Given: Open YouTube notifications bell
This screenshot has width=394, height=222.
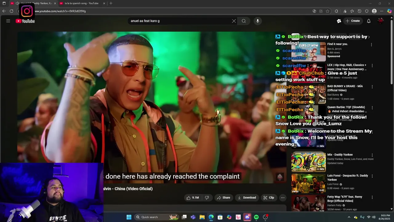Looking at the screenshot, I should (369, 21).
